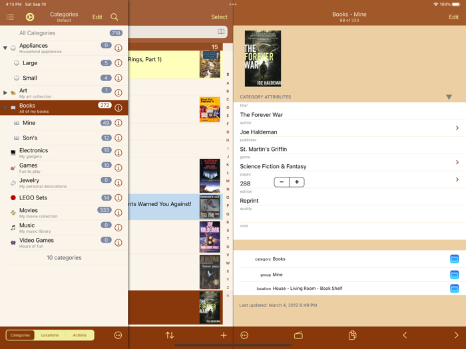The image size is (466, 349).
Task: Jump to letter M in index
Action: 228,181
